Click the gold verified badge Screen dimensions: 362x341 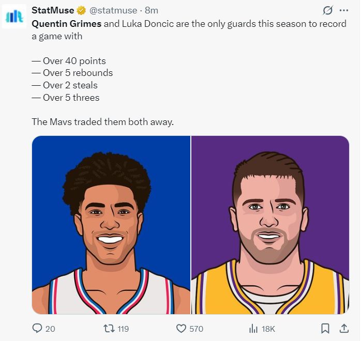[x=82, y=10]
